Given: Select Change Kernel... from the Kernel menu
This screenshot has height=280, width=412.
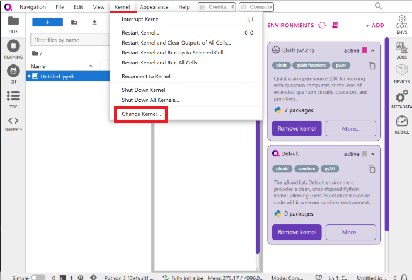Looking at the screenshot, I should tap(141, 114).
